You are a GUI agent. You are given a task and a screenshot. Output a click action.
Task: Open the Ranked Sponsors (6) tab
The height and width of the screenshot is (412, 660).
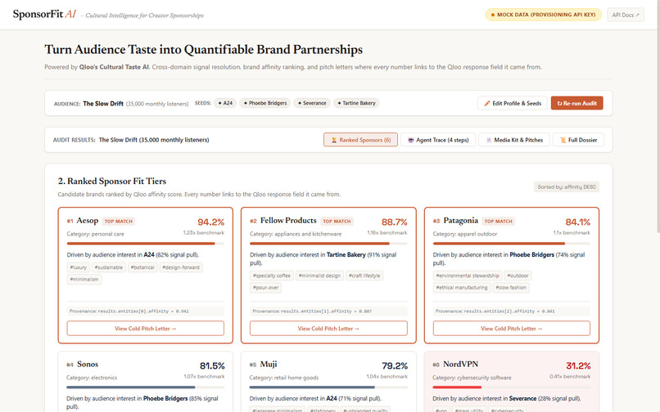[x=360, y=140]
